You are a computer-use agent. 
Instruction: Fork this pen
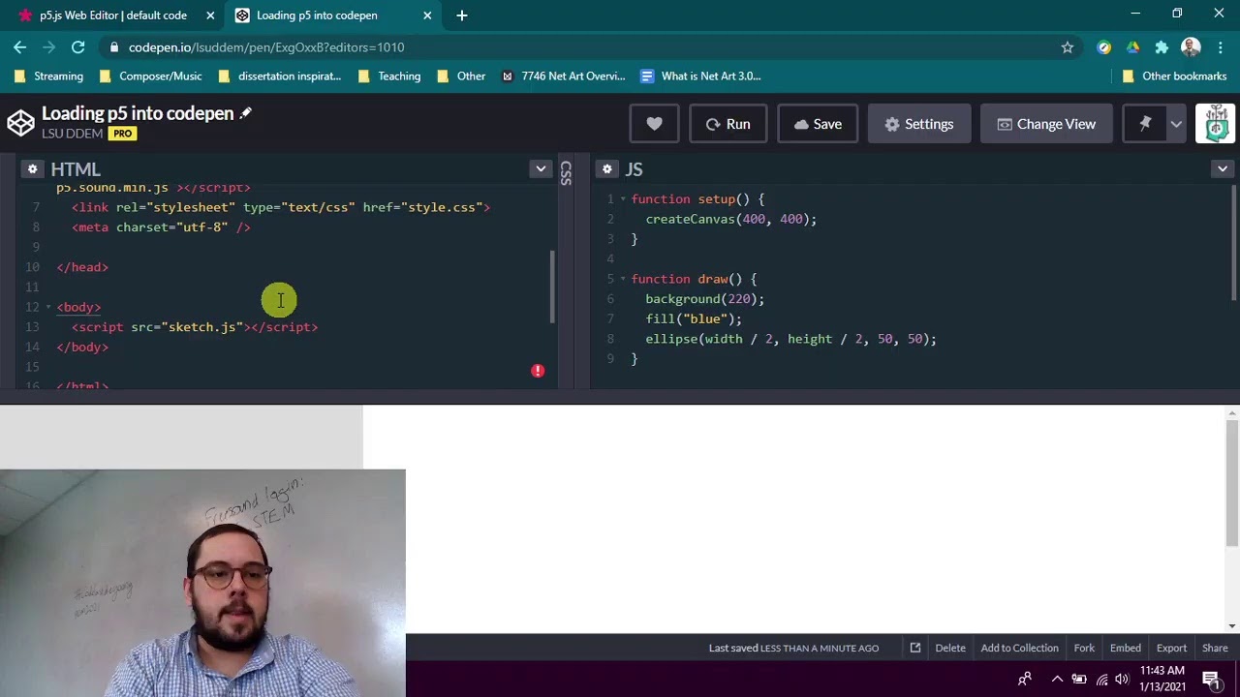point(1084,648)
